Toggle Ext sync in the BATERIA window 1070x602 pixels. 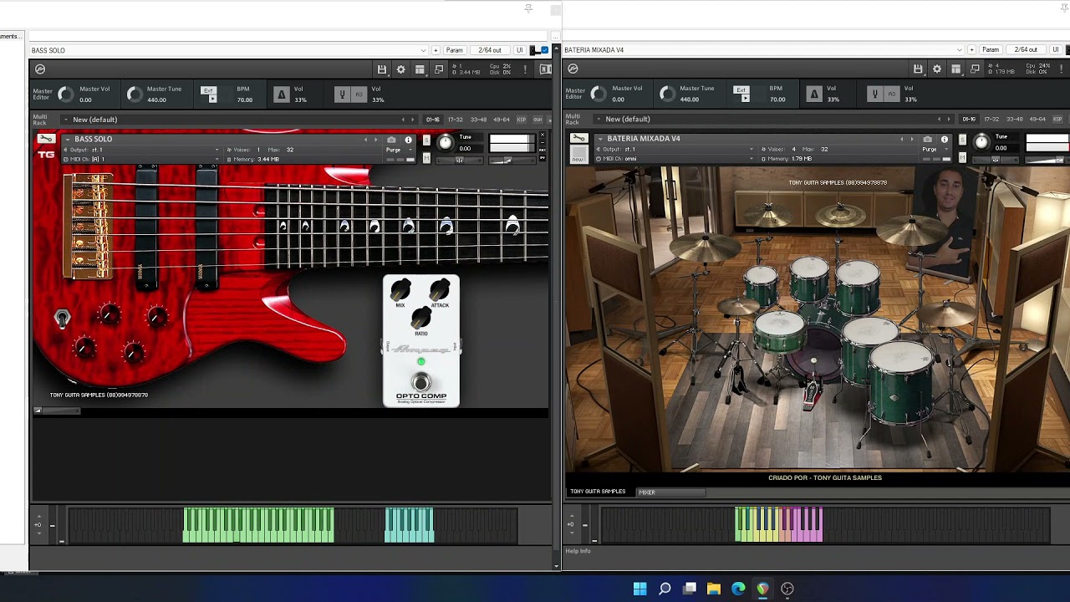tap(741, 89)
